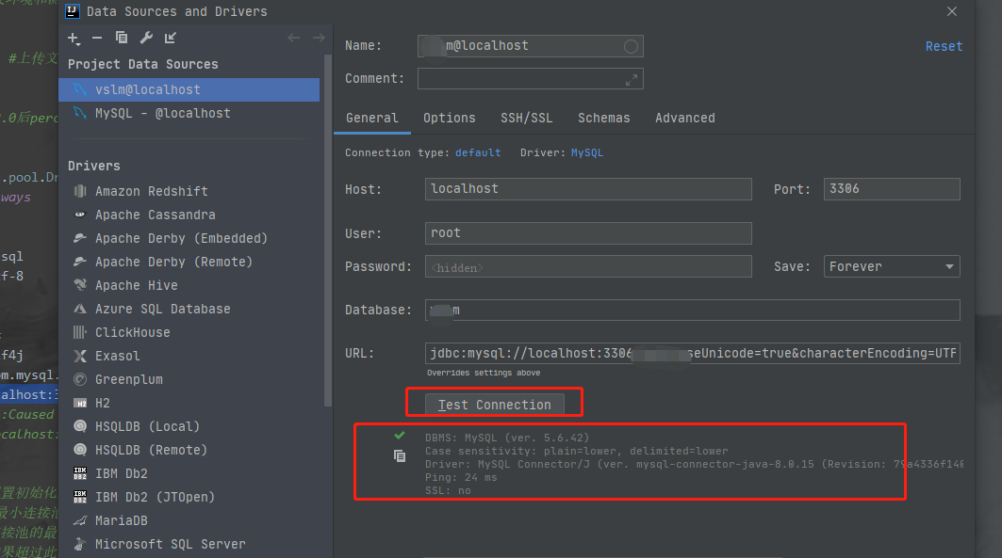Copy the connection test results
The height and width of the screenshot is (558, 1002).
pos(399,455)
